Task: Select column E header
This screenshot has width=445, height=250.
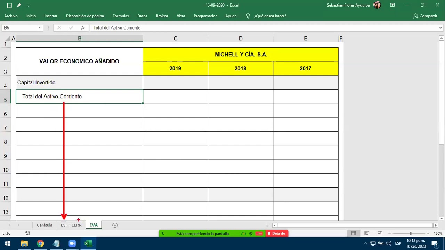Action: 306,39
